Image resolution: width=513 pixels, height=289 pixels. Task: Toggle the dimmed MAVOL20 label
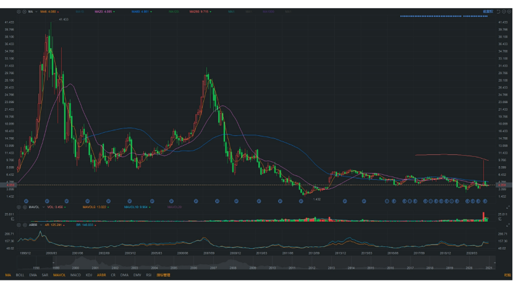click(x=174, y=207)
